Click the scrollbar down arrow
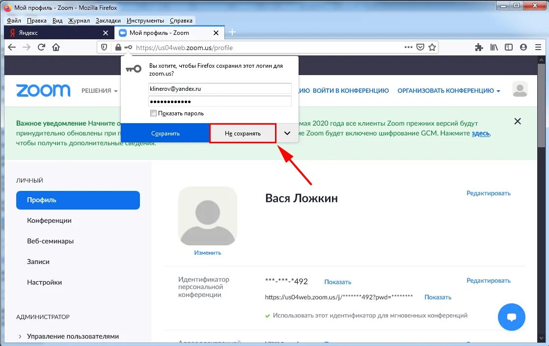 (541, 338)
